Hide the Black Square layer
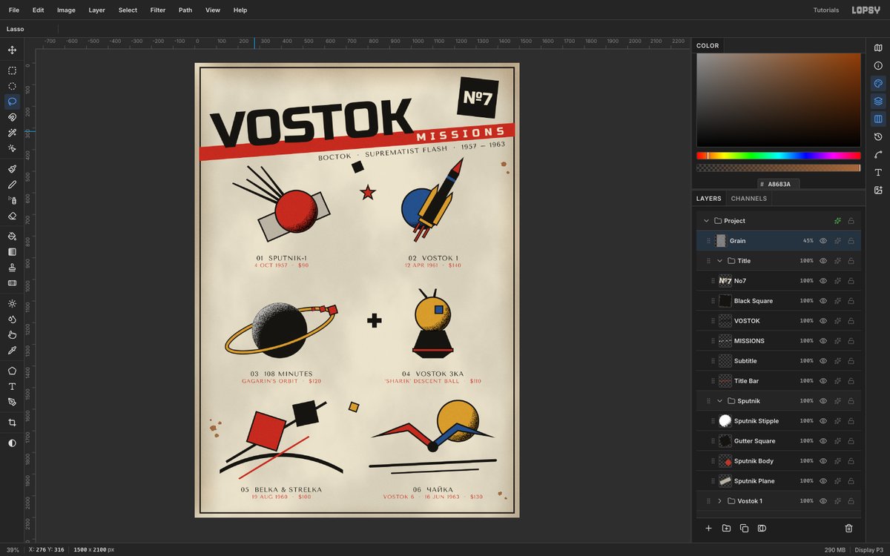The image size is (890, 556). (823, 301)
